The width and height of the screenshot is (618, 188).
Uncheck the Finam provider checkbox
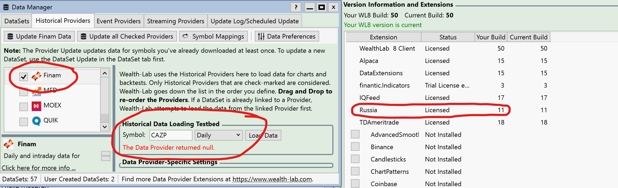pyautogui.click(x=24, y=77)
